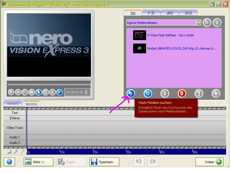Switch to the timeline view tab
The image size is (231, 173).
tap(31, 104)
